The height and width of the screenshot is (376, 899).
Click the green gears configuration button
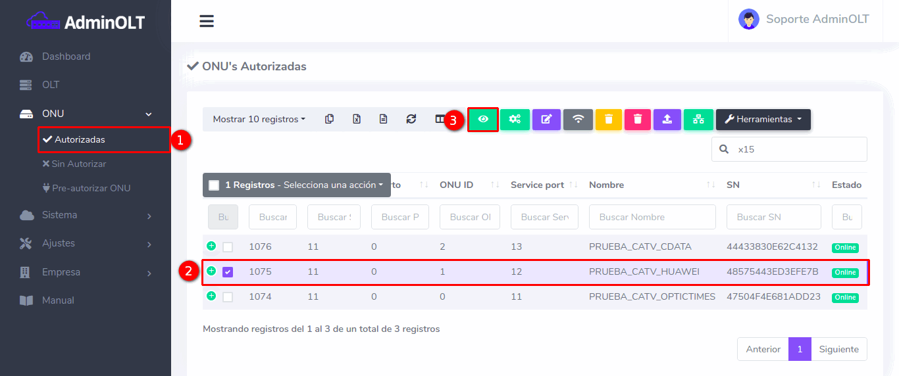click(515, 119)
